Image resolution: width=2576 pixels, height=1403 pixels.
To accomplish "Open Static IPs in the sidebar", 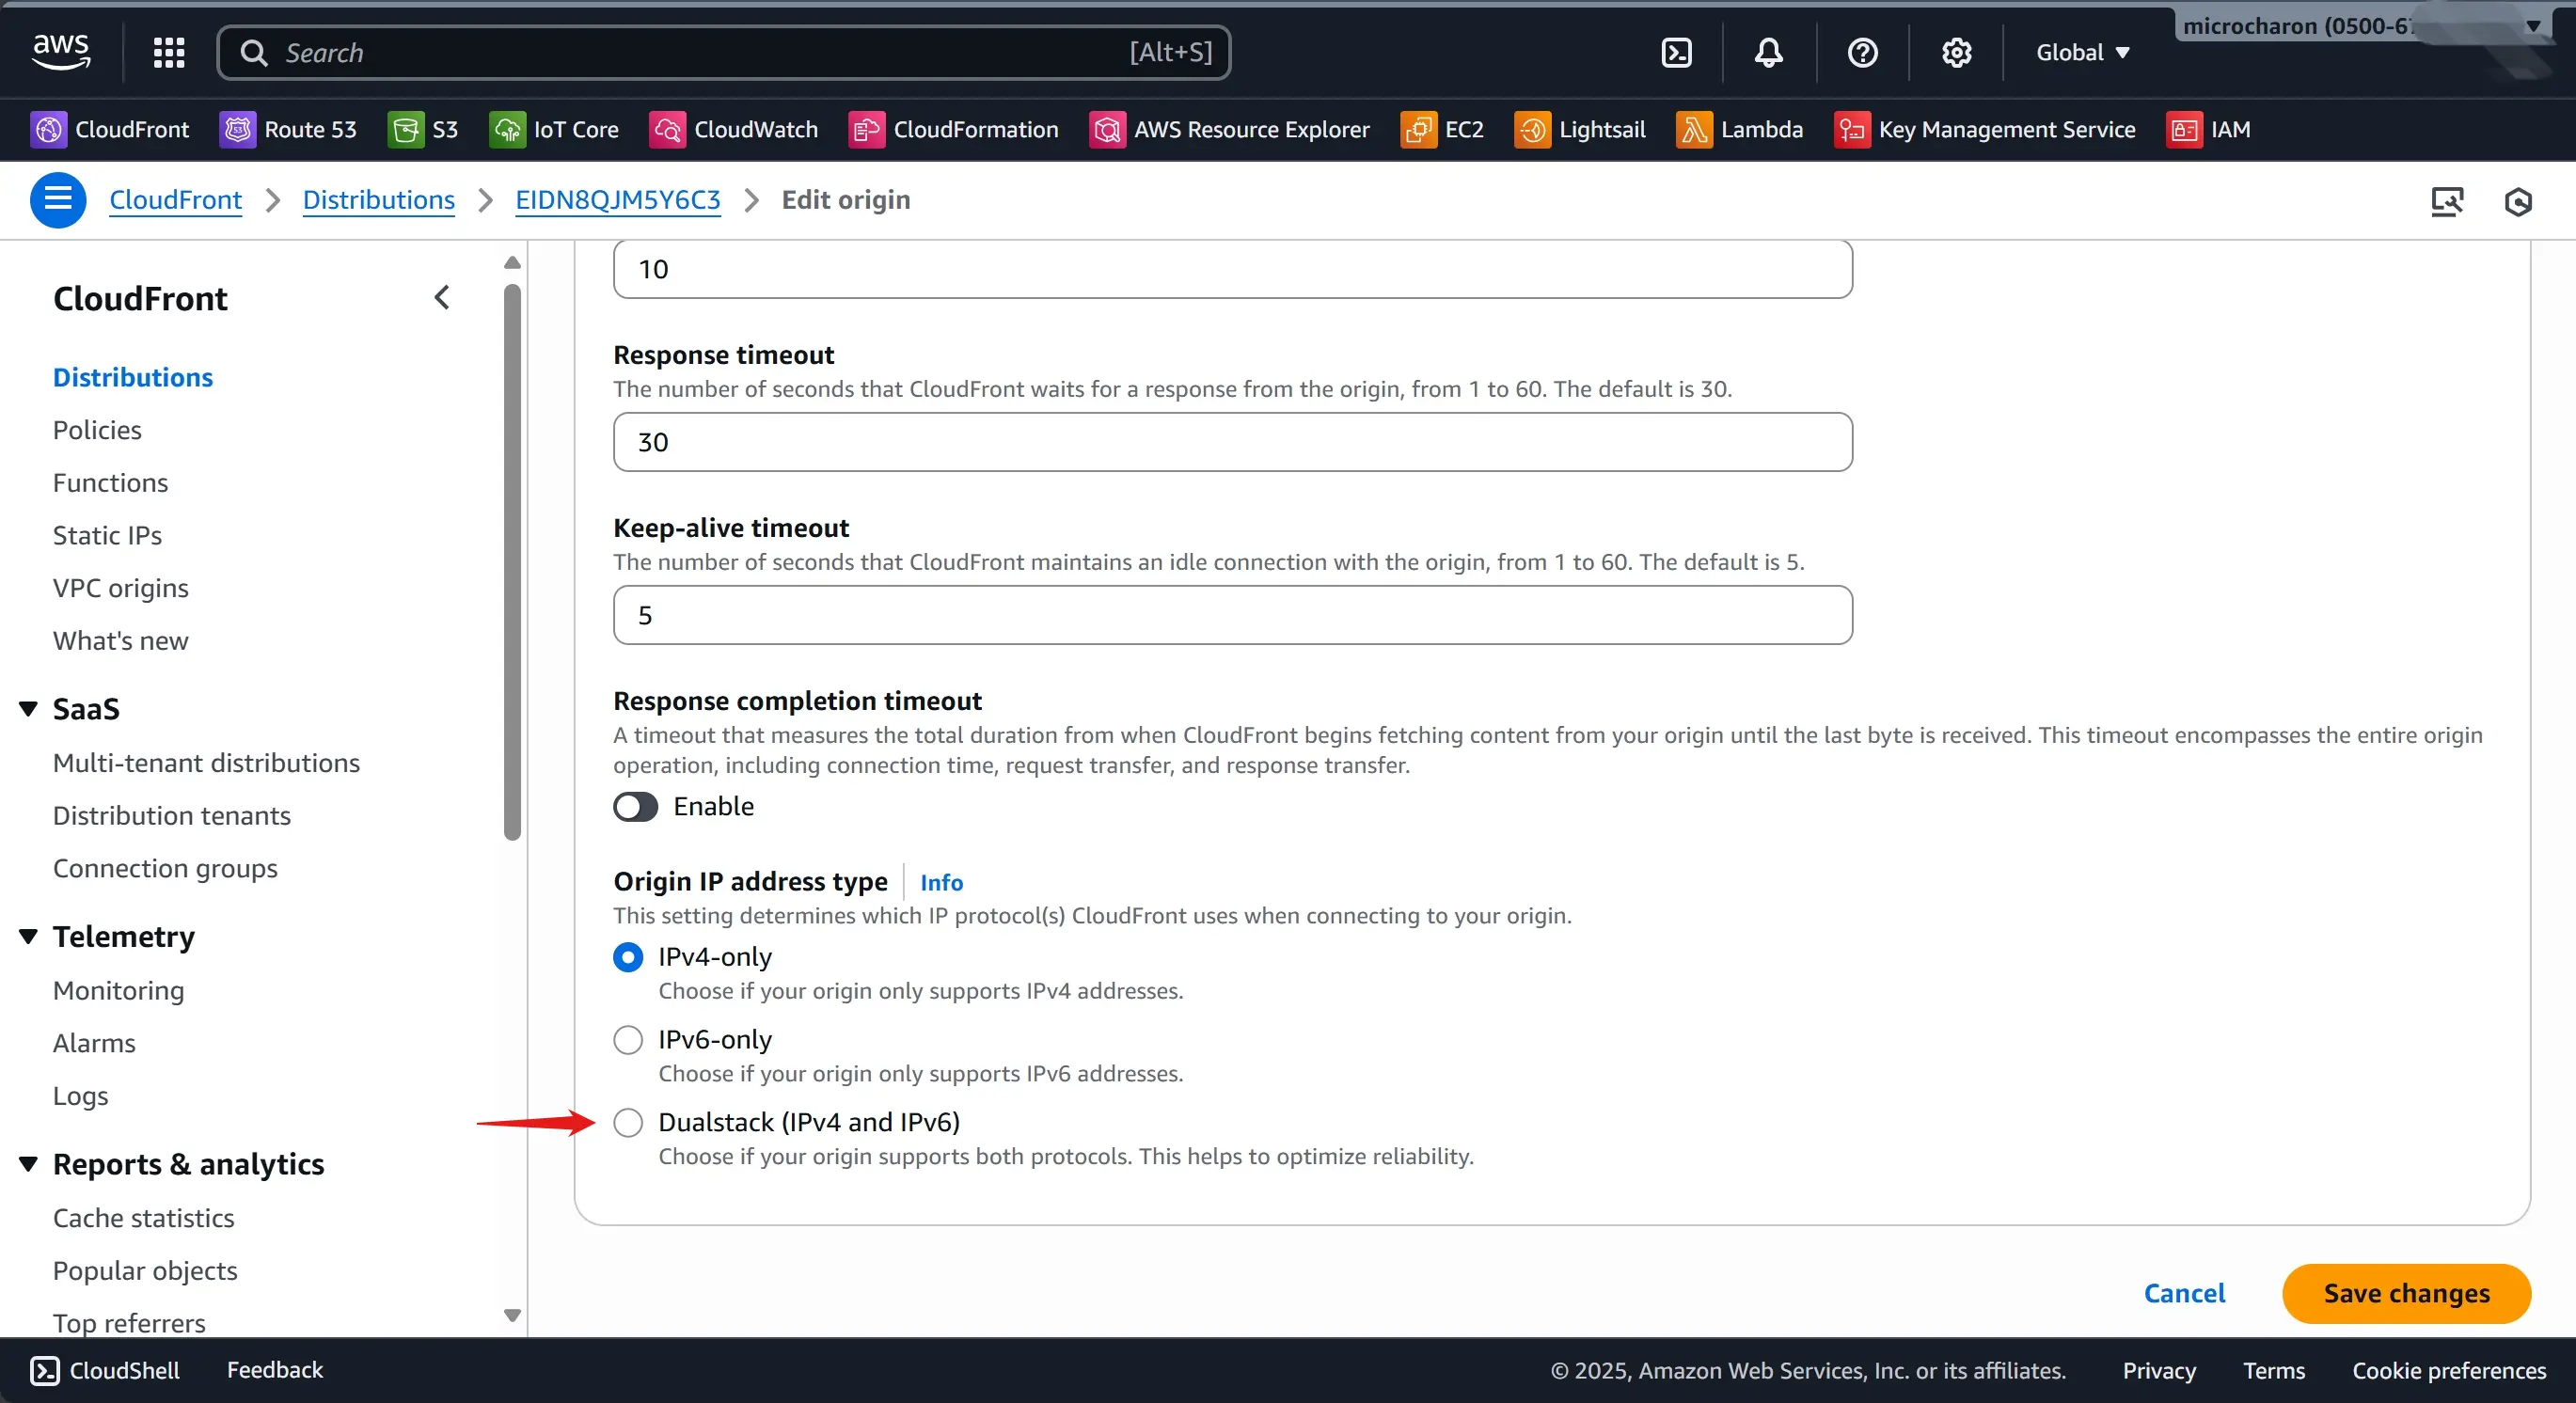I will (x=107, y=536).
